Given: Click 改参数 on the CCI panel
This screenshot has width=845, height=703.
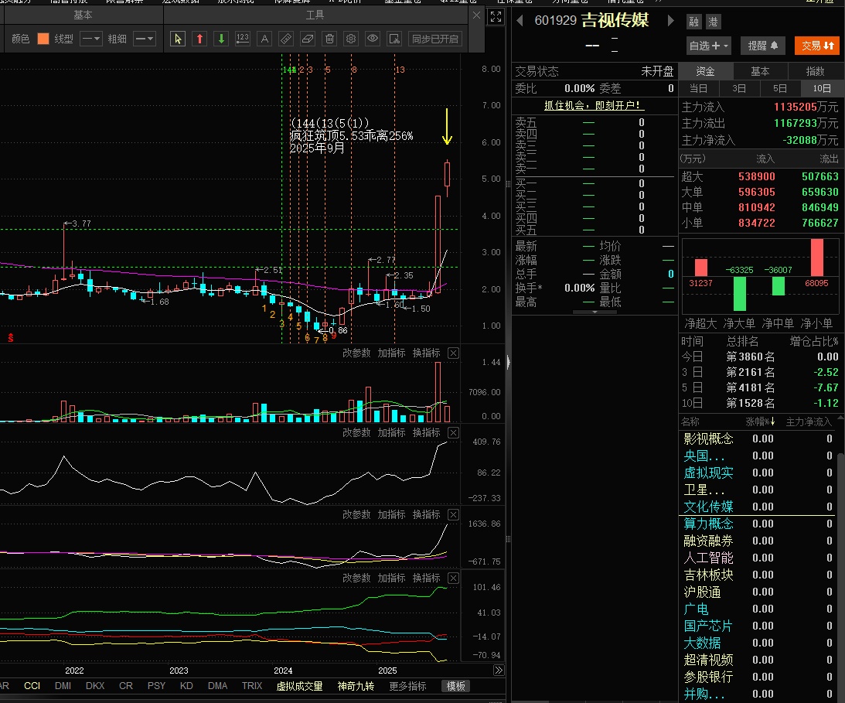Looking at the screenshot, I should (x=356, y=433).
